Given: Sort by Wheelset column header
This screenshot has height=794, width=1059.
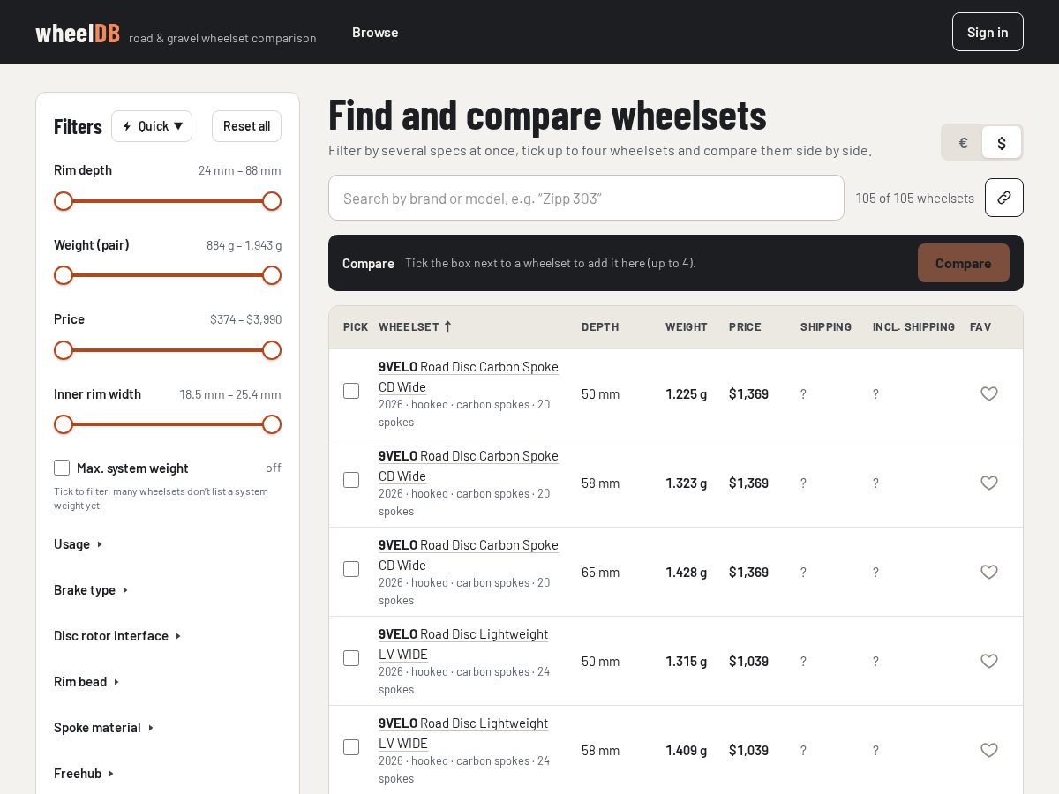Looking at the screenshot, I should point(415,326).
